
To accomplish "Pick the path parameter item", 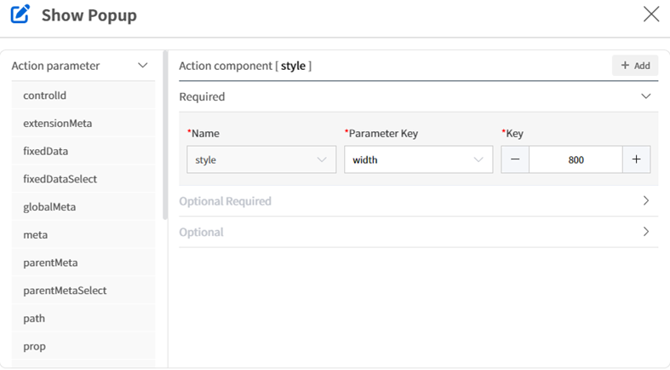I will (83, 318).
